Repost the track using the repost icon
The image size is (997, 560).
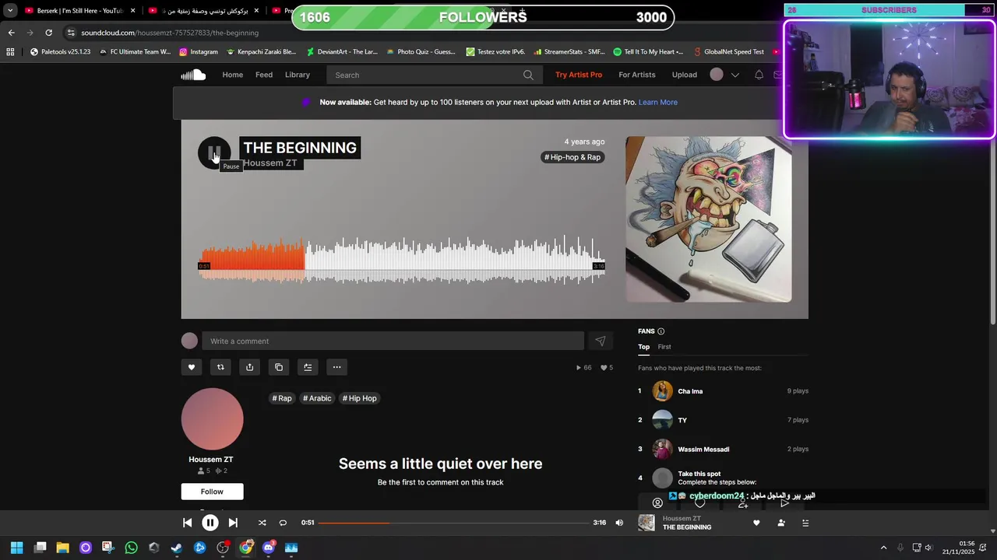(220, 367)
